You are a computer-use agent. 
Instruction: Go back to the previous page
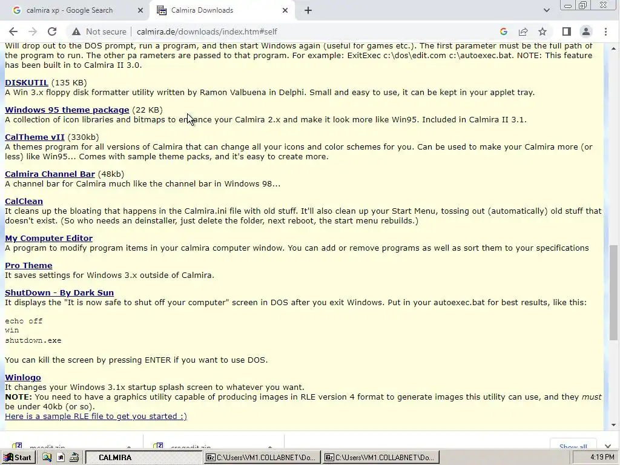(13, 31)
